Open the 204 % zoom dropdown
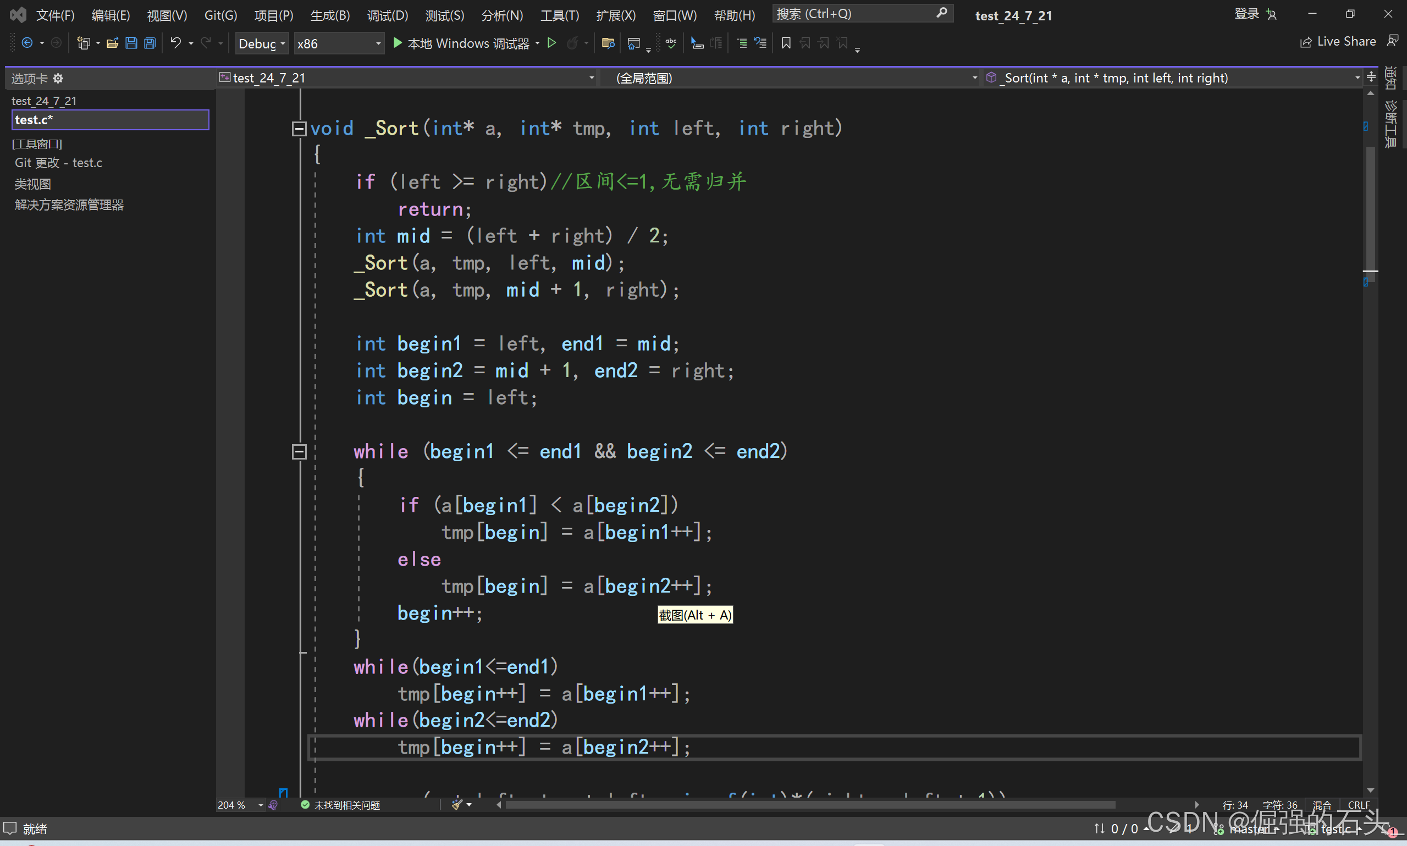The width and height of the screenshot is (1407, 846). [261, 805]
